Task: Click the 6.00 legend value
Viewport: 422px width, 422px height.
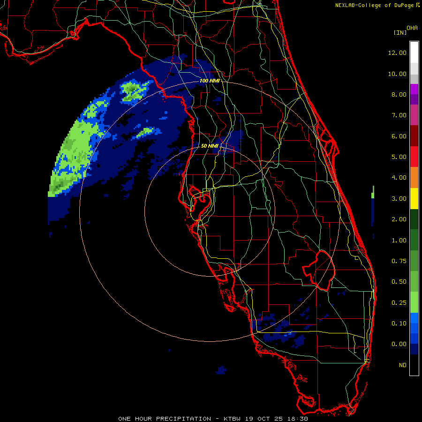Action: 399,136
